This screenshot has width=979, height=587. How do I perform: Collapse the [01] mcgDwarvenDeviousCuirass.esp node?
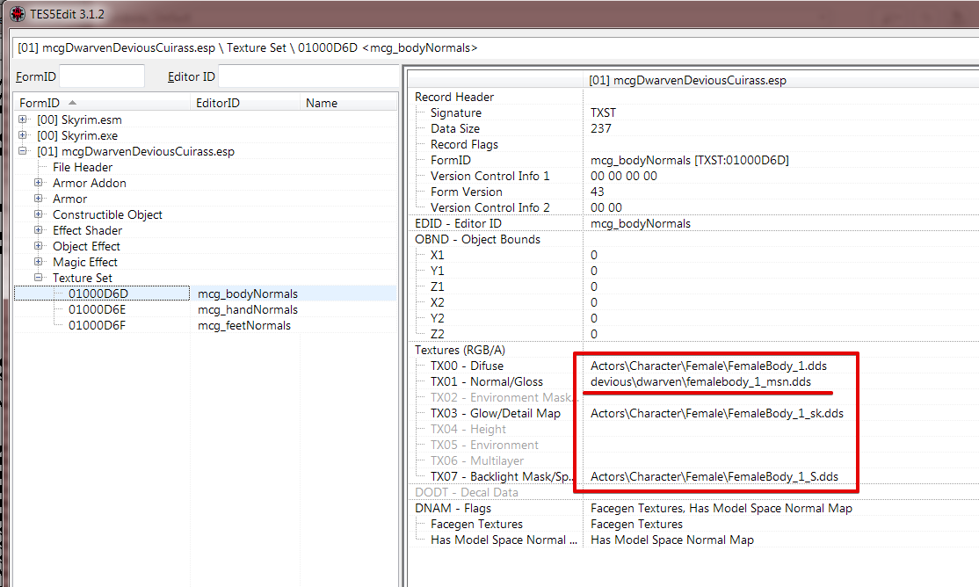click(x=23, y=151)
